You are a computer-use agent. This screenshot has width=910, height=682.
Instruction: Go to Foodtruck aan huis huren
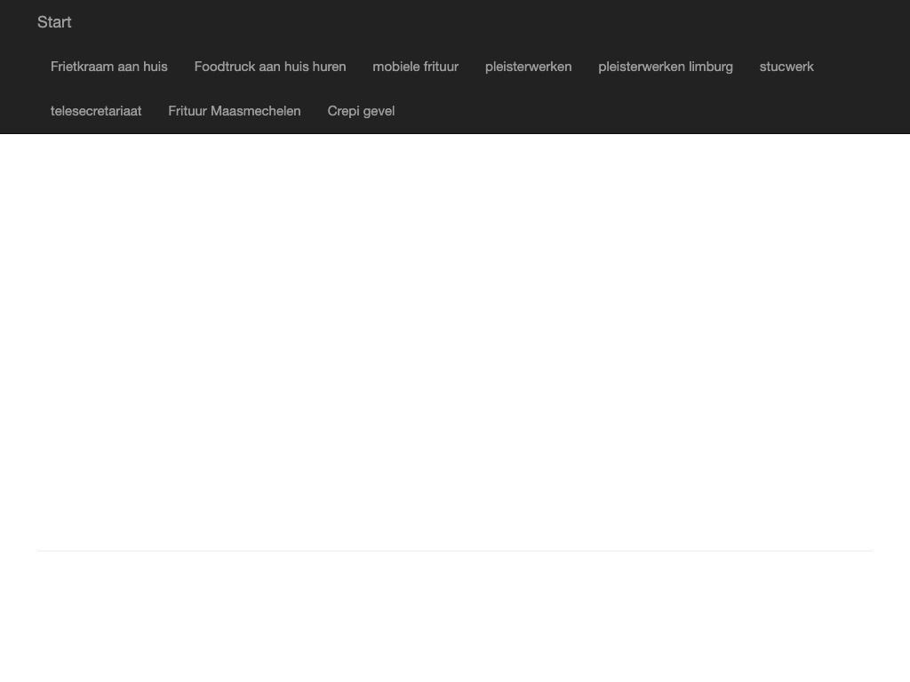click(270, 67)
